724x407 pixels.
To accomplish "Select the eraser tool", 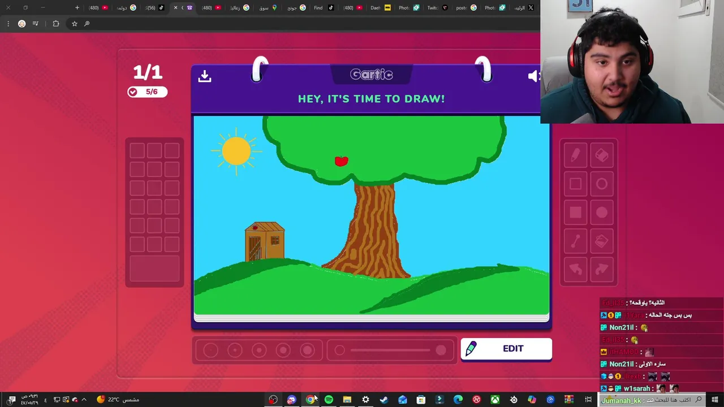I will click(x=602, y=155).
